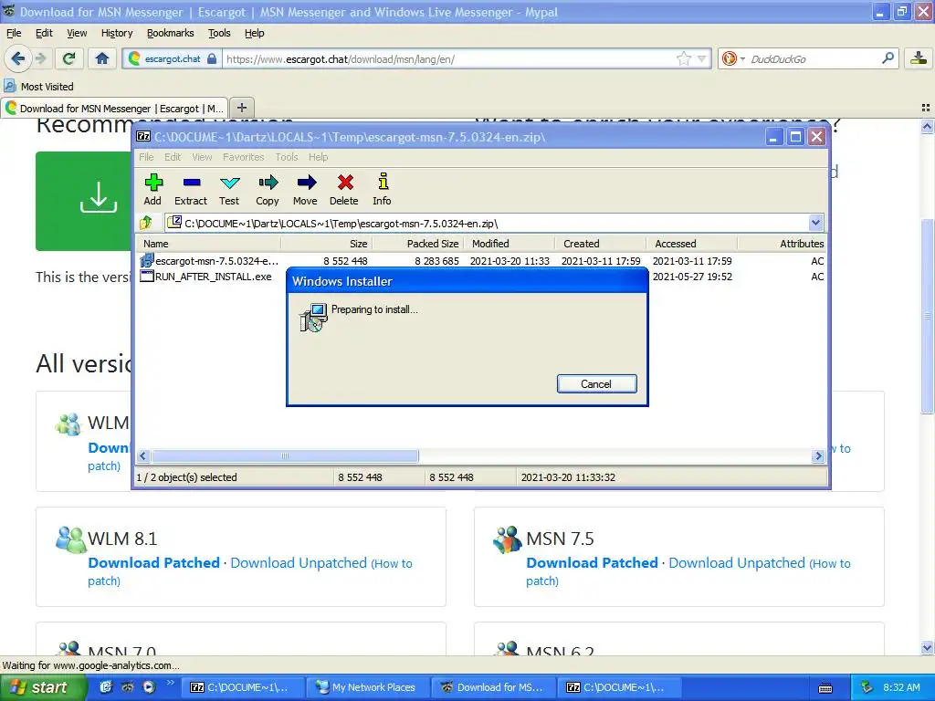This screenshot has width=935, height=701.
Task: Click MSN 7.5 Download Patched link
Action: [592, 562]
